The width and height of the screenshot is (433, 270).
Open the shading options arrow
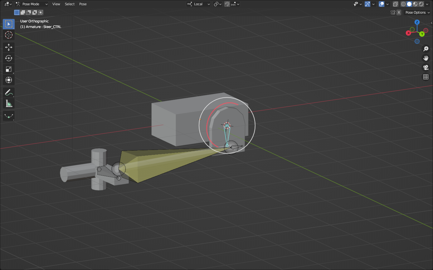428,4
